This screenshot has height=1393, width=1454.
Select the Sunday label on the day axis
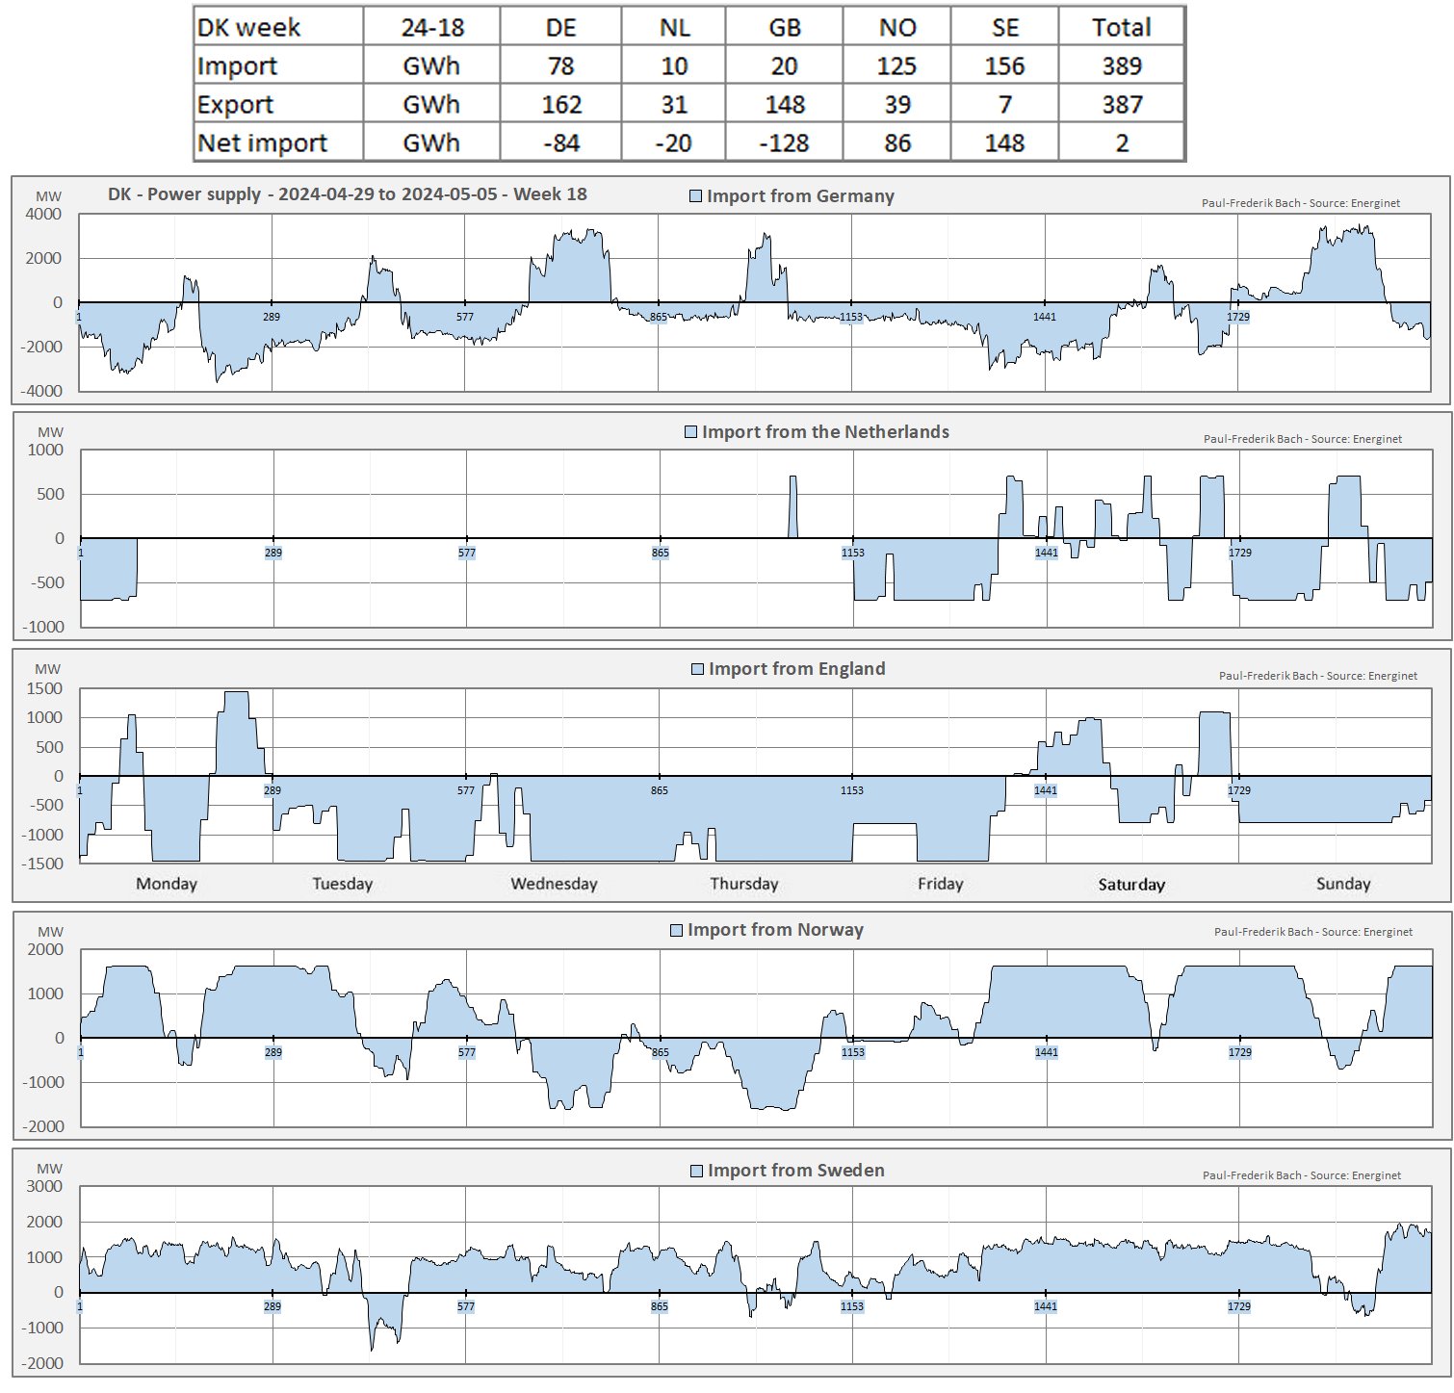pos(1342,884)
